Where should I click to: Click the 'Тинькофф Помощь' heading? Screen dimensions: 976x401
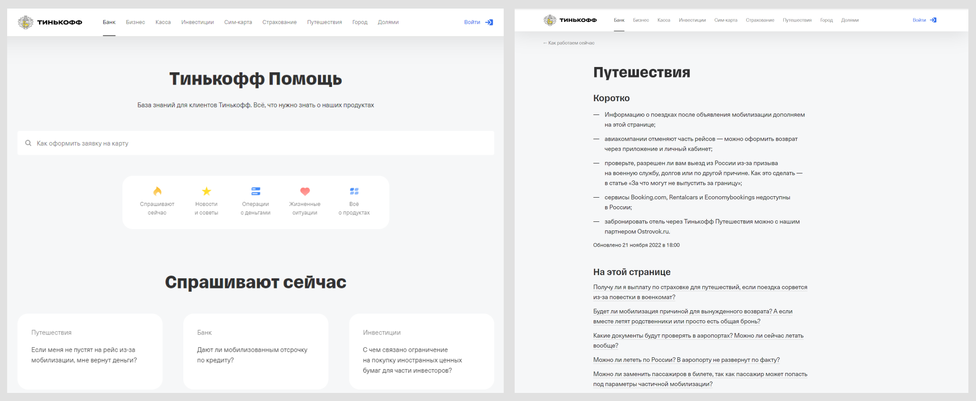coord(256,79)
